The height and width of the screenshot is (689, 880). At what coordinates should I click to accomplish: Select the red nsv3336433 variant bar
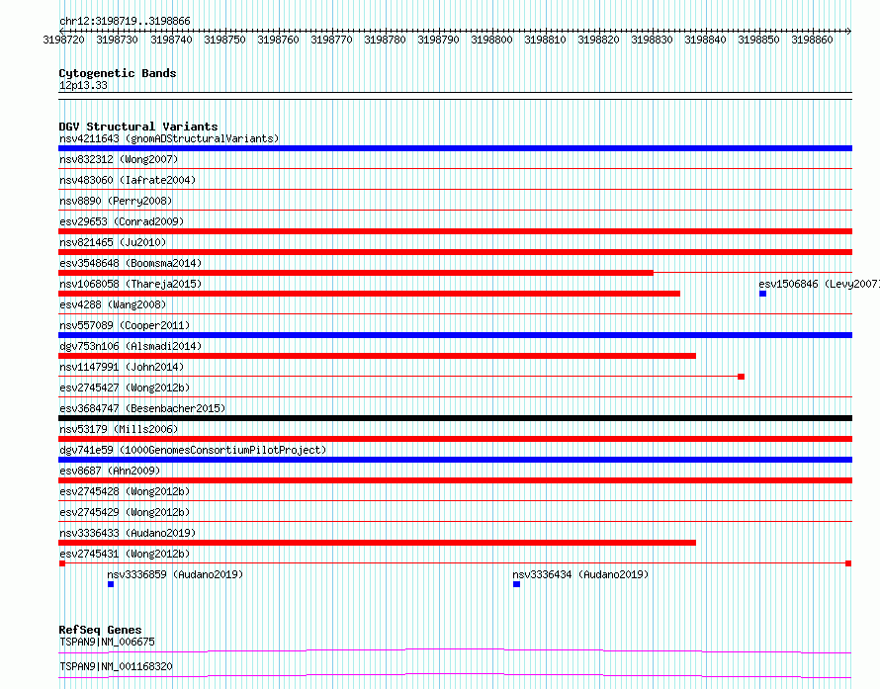[377, 543]
